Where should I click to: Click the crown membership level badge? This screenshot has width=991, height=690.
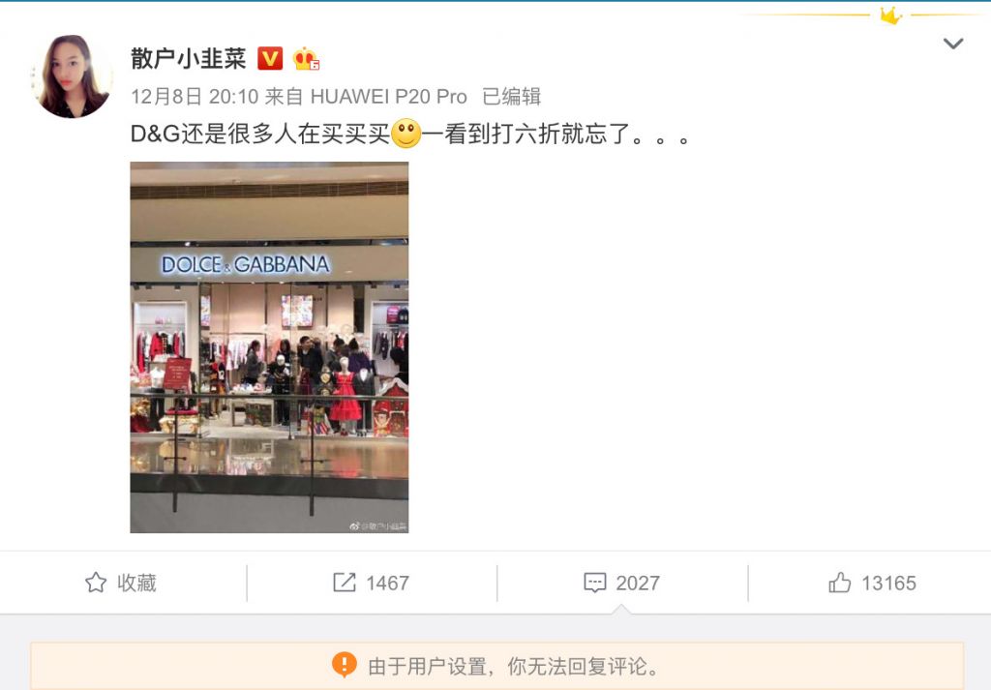point(306,59)
